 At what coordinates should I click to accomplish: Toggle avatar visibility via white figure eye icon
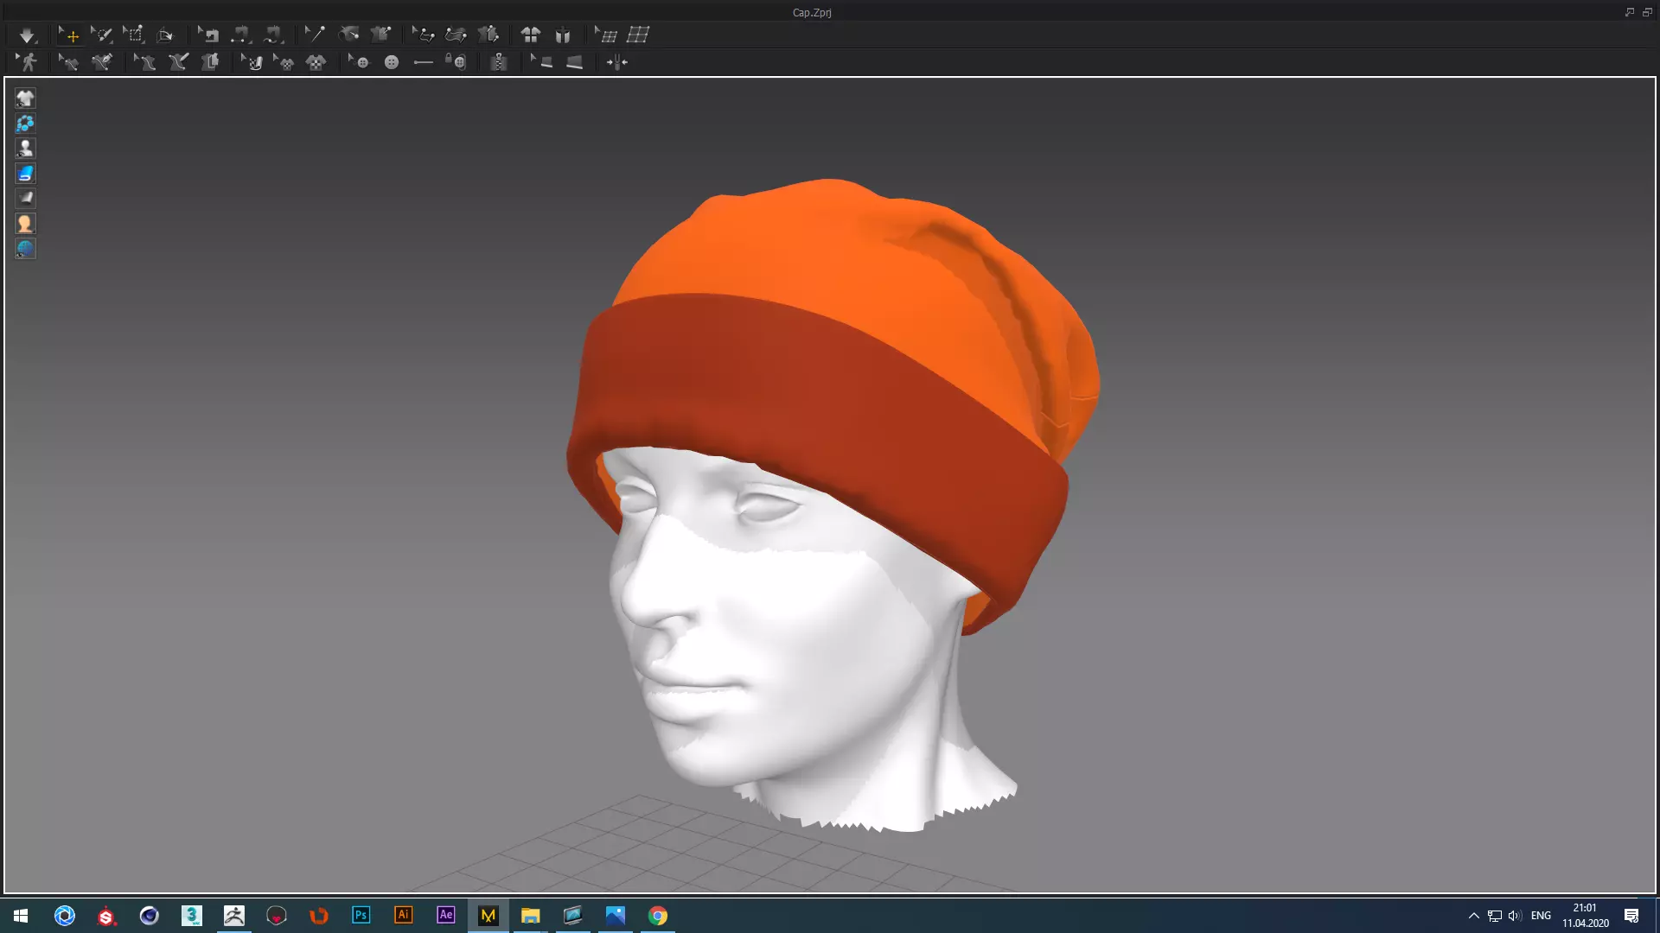click(25, 149)
